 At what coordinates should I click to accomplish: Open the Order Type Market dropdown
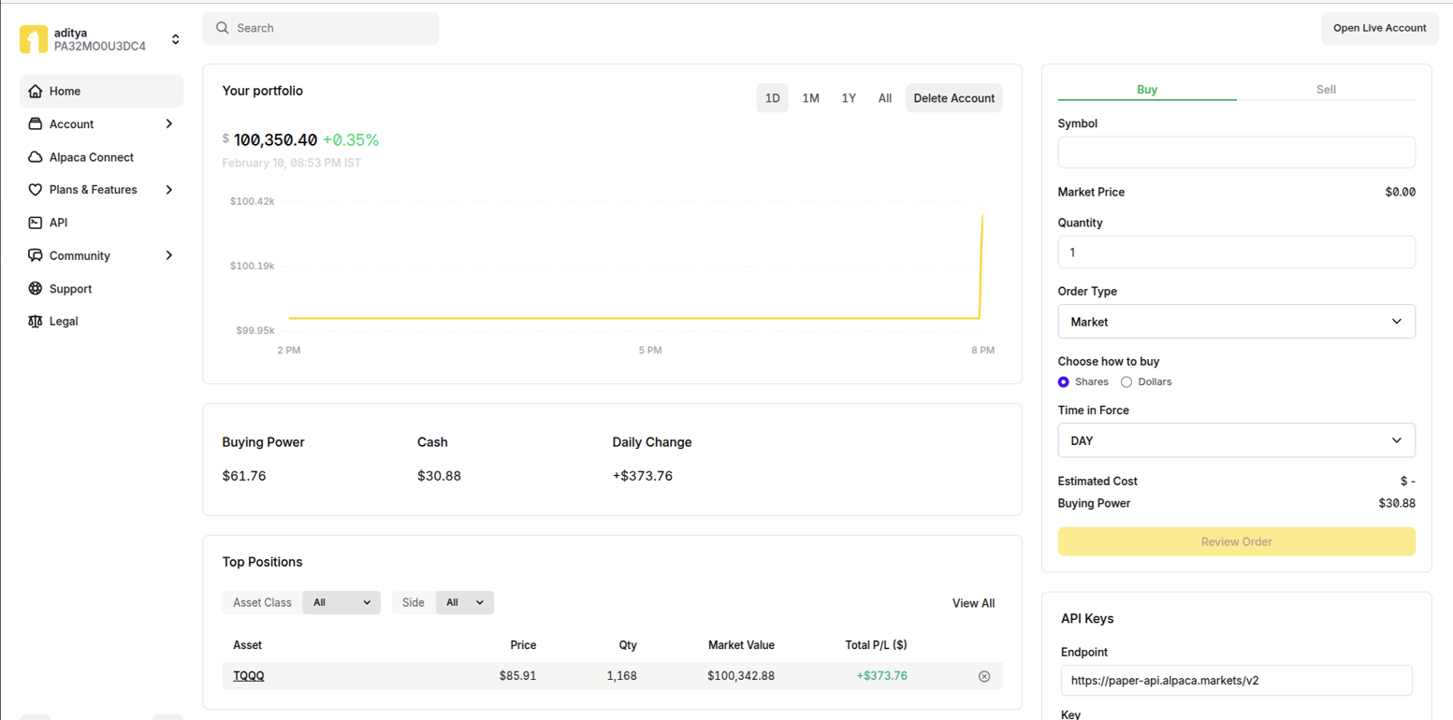(1236, 322)
